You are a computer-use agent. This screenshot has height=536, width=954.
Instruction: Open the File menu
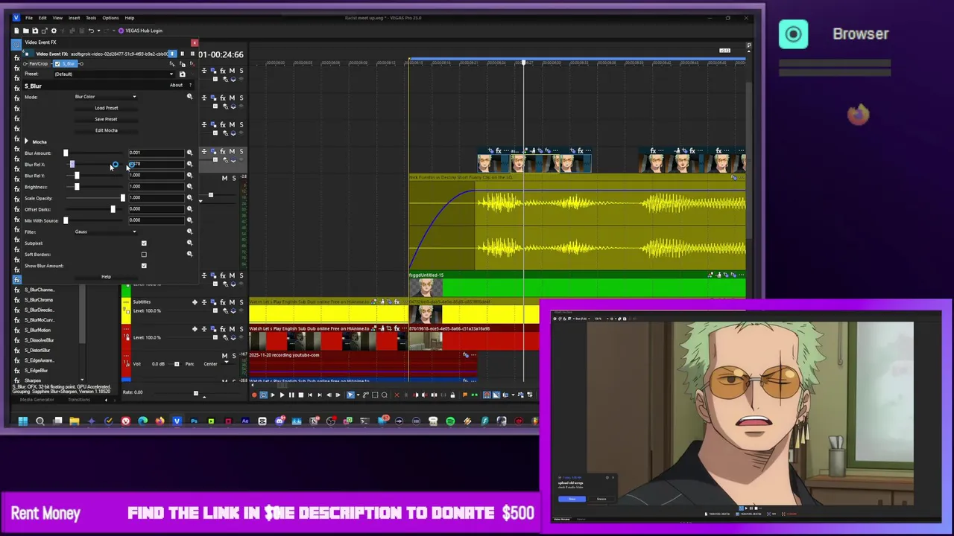[x=29, y=18]
